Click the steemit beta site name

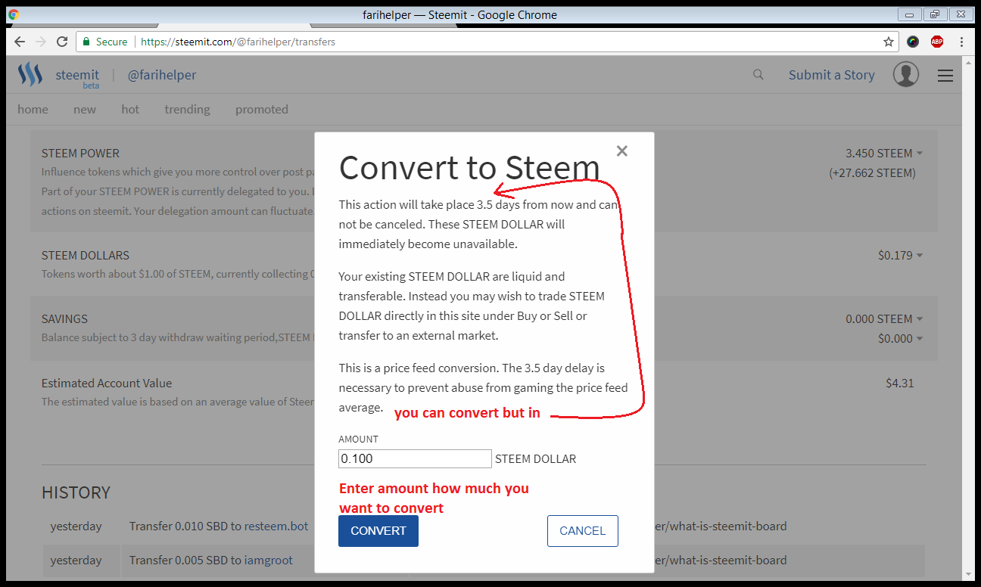click(77, 77)
